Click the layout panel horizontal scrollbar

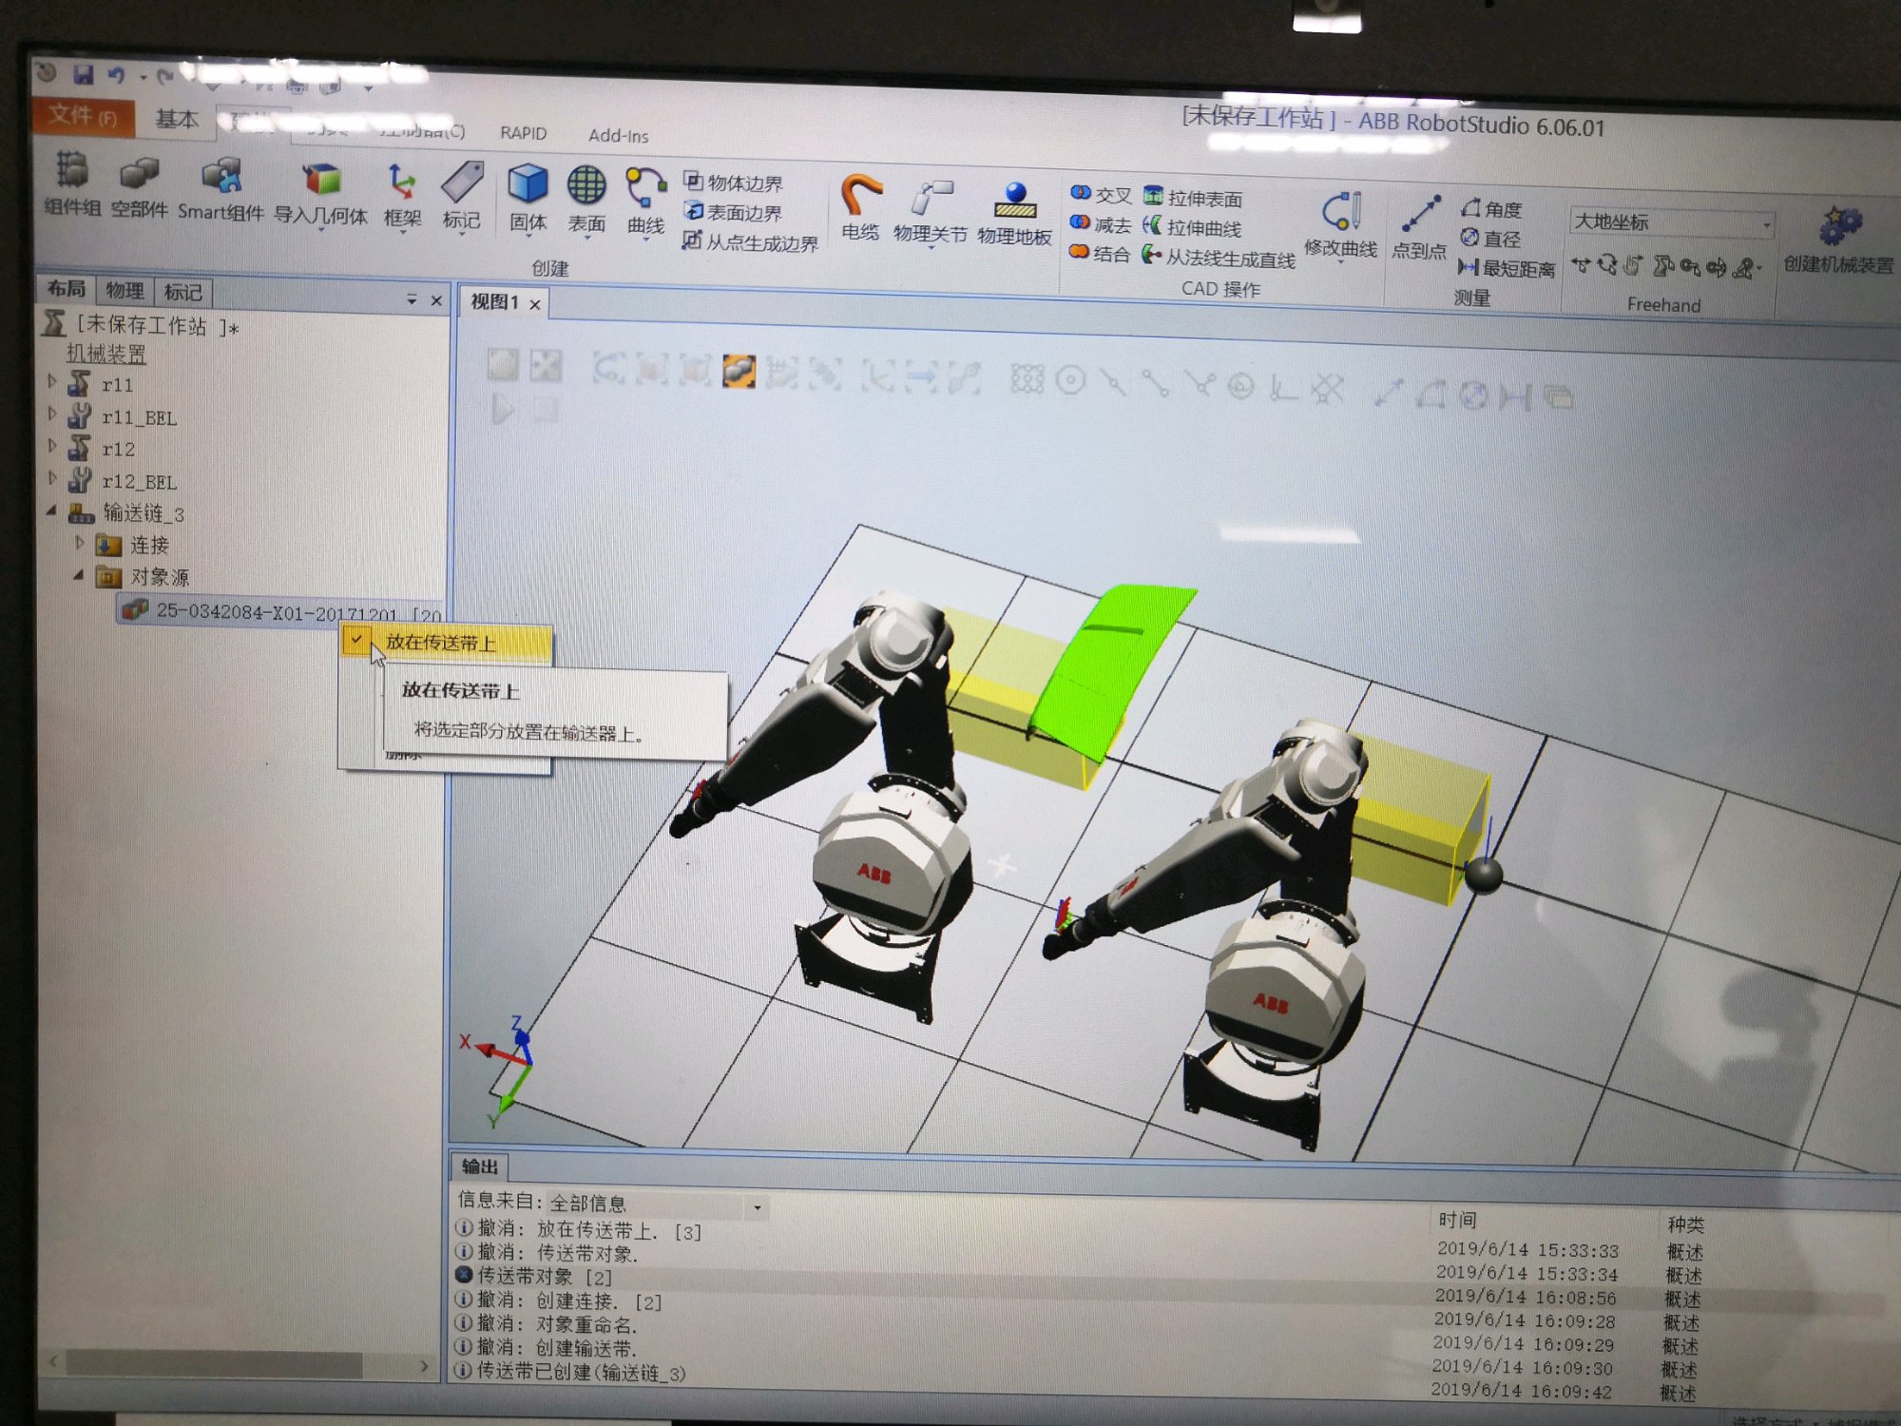[214, 1364]
